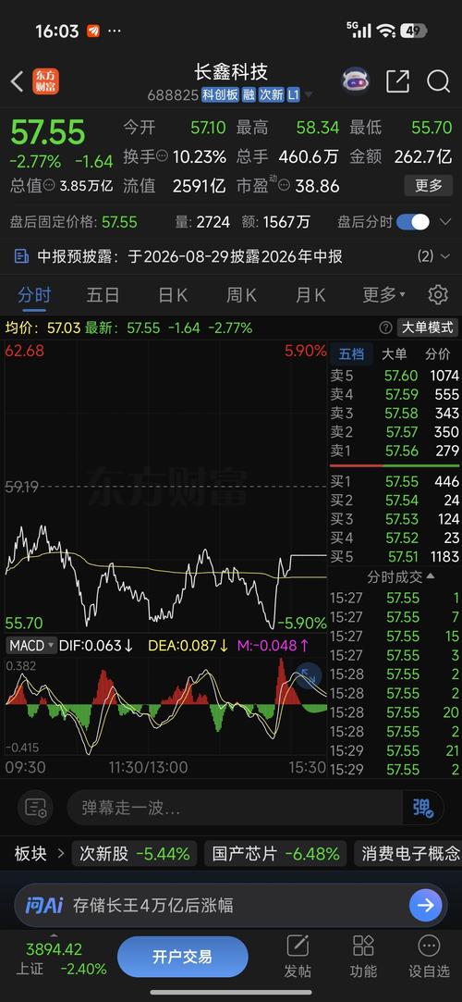Tap the 中报预披露 document icon
The height and width of the screenshot is (1002, 462).
tap(21, 257)
